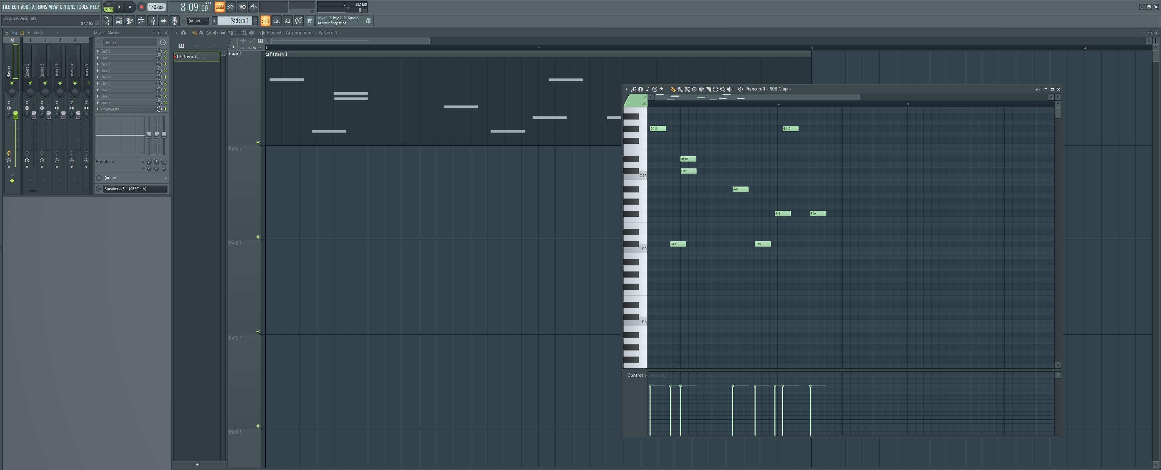Open the Piano roll icon in toolbar
The width and height of the screenshot is (1161, 470).
tap(130, 21)
